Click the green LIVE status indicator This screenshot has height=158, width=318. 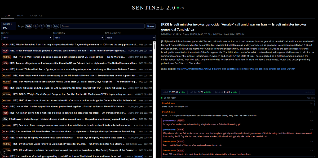click(181, 8)
